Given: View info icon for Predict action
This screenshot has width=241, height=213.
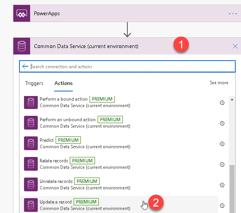Looking at the screenshot, I should (x=222, y=144).
